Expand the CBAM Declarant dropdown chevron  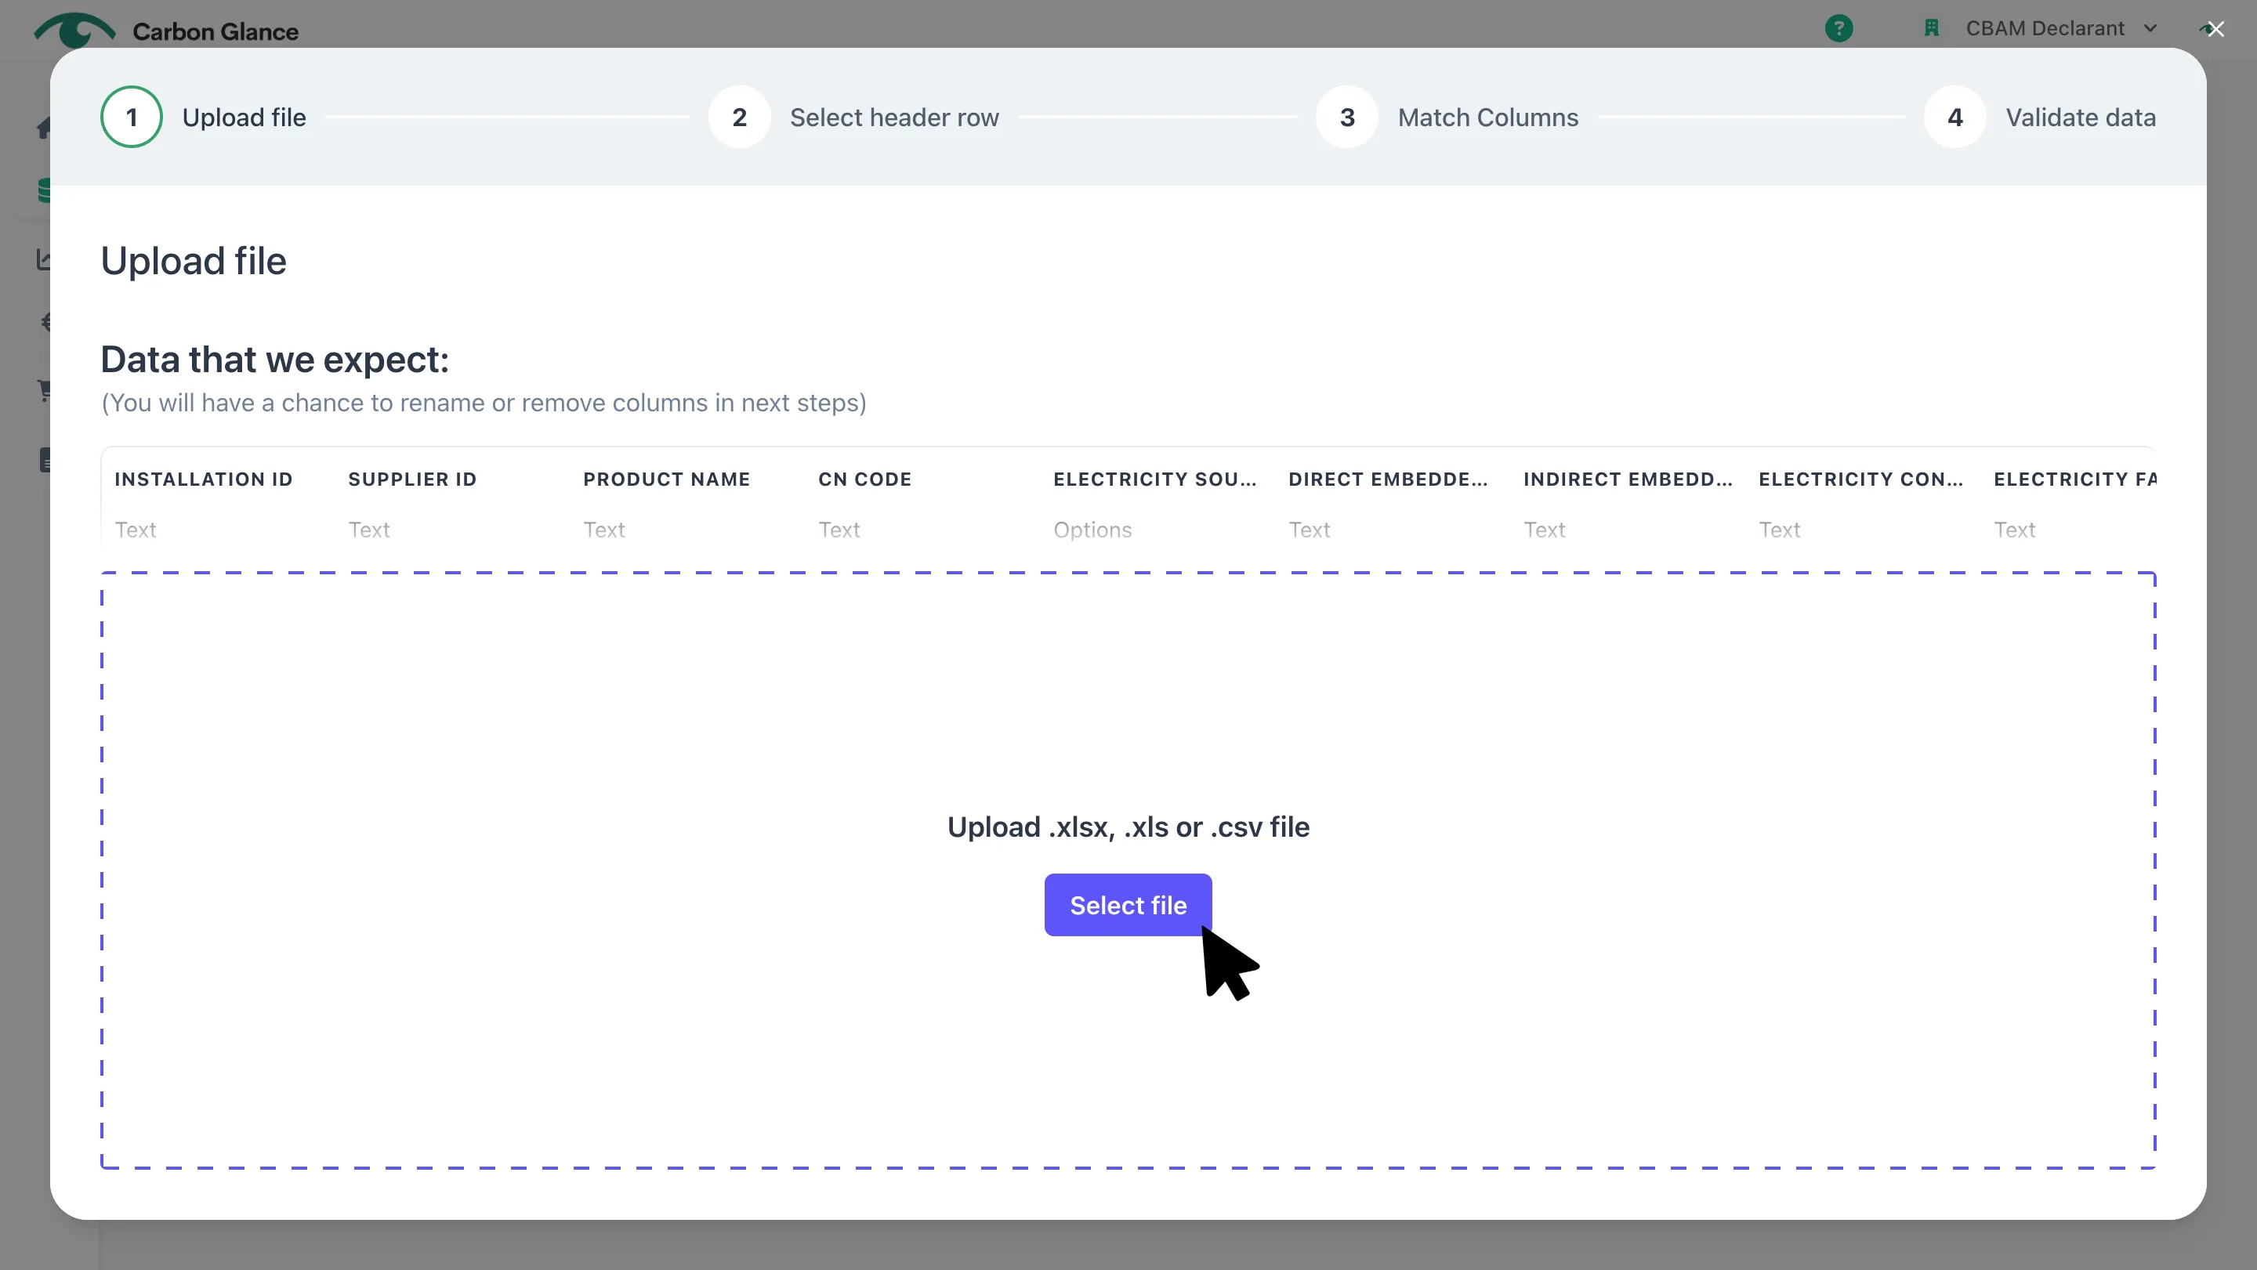click(x=2150, y=28)
